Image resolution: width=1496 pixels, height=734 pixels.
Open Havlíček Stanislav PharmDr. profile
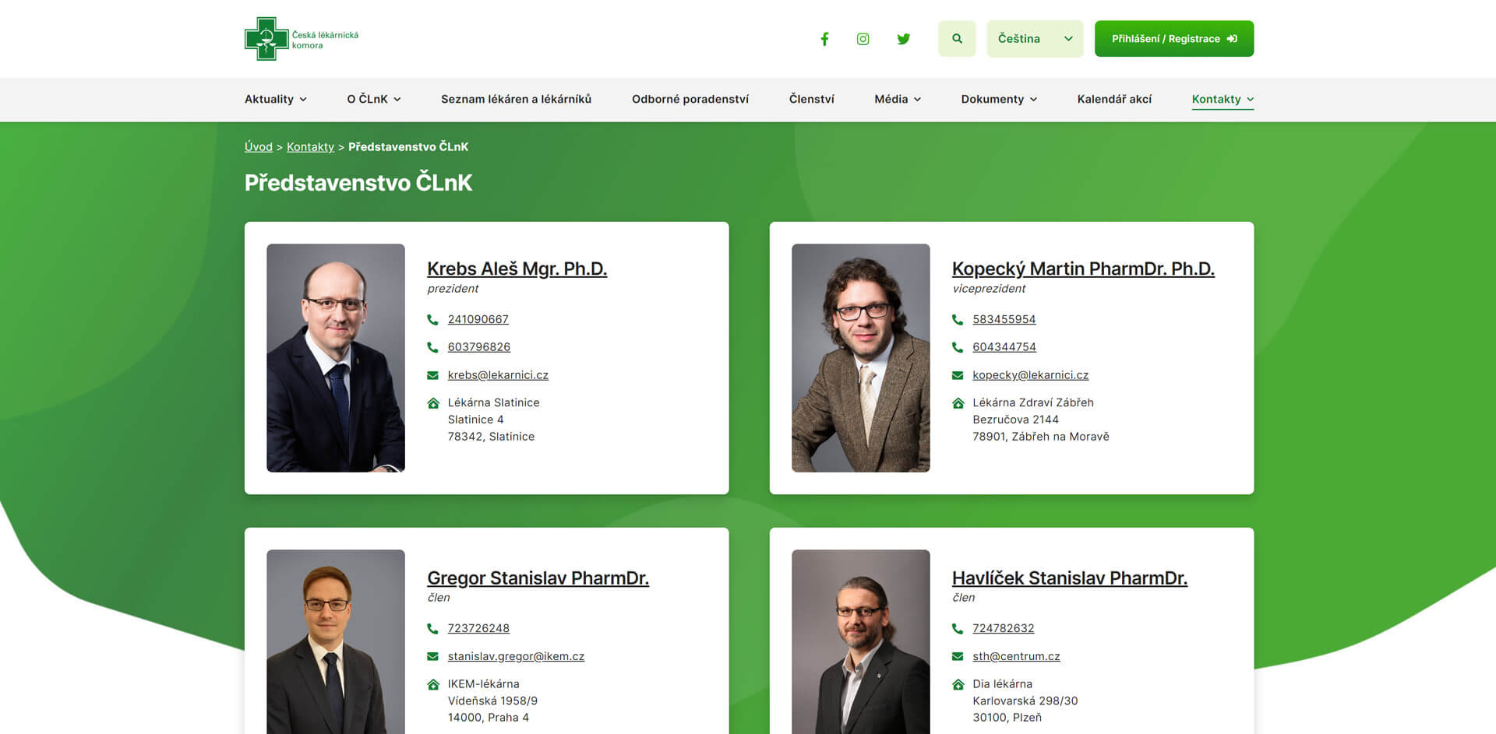(x=1069, y=578)
